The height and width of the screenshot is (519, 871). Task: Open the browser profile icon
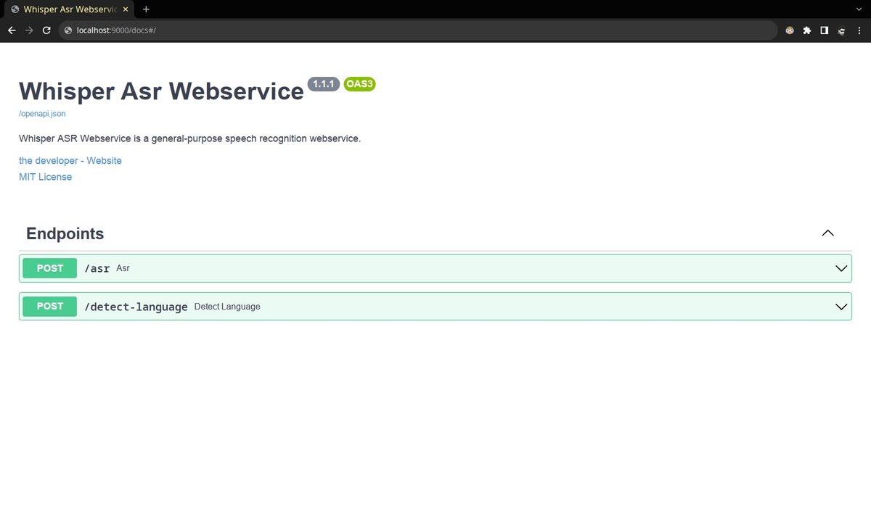[841, 30]
